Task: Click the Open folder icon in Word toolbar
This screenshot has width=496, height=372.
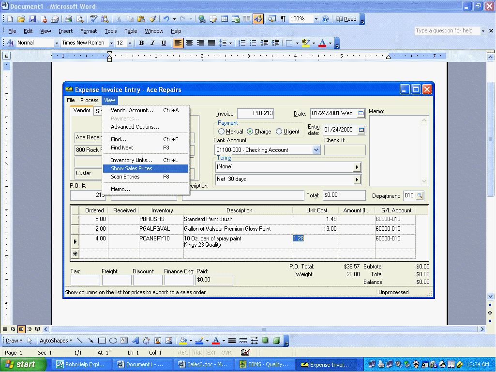Action: pyautogui.click(x=21, y=19)
